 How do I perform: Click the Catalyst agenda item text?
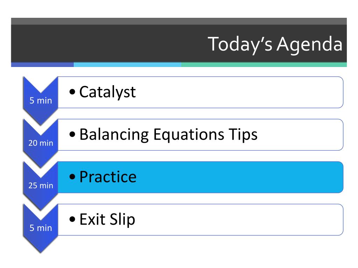click(x=108, y=92)
